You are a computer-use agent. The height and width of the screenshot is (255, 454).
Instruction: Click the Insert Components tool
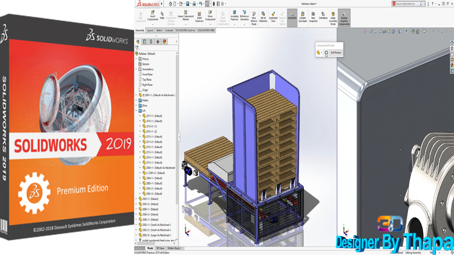[x=153, y=16]
